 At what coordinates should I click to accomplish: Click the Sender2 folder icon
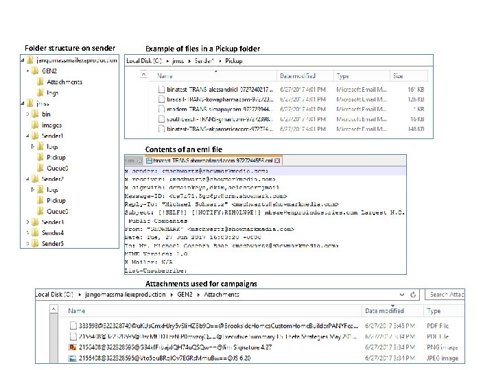click(35, 179)
